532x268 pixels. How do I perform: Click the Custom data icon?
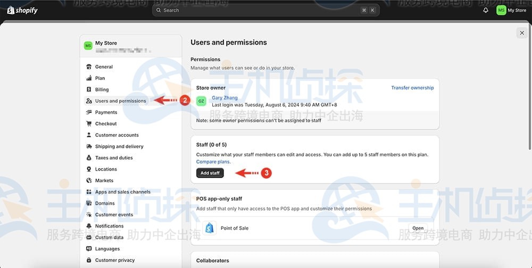(89, 237)
